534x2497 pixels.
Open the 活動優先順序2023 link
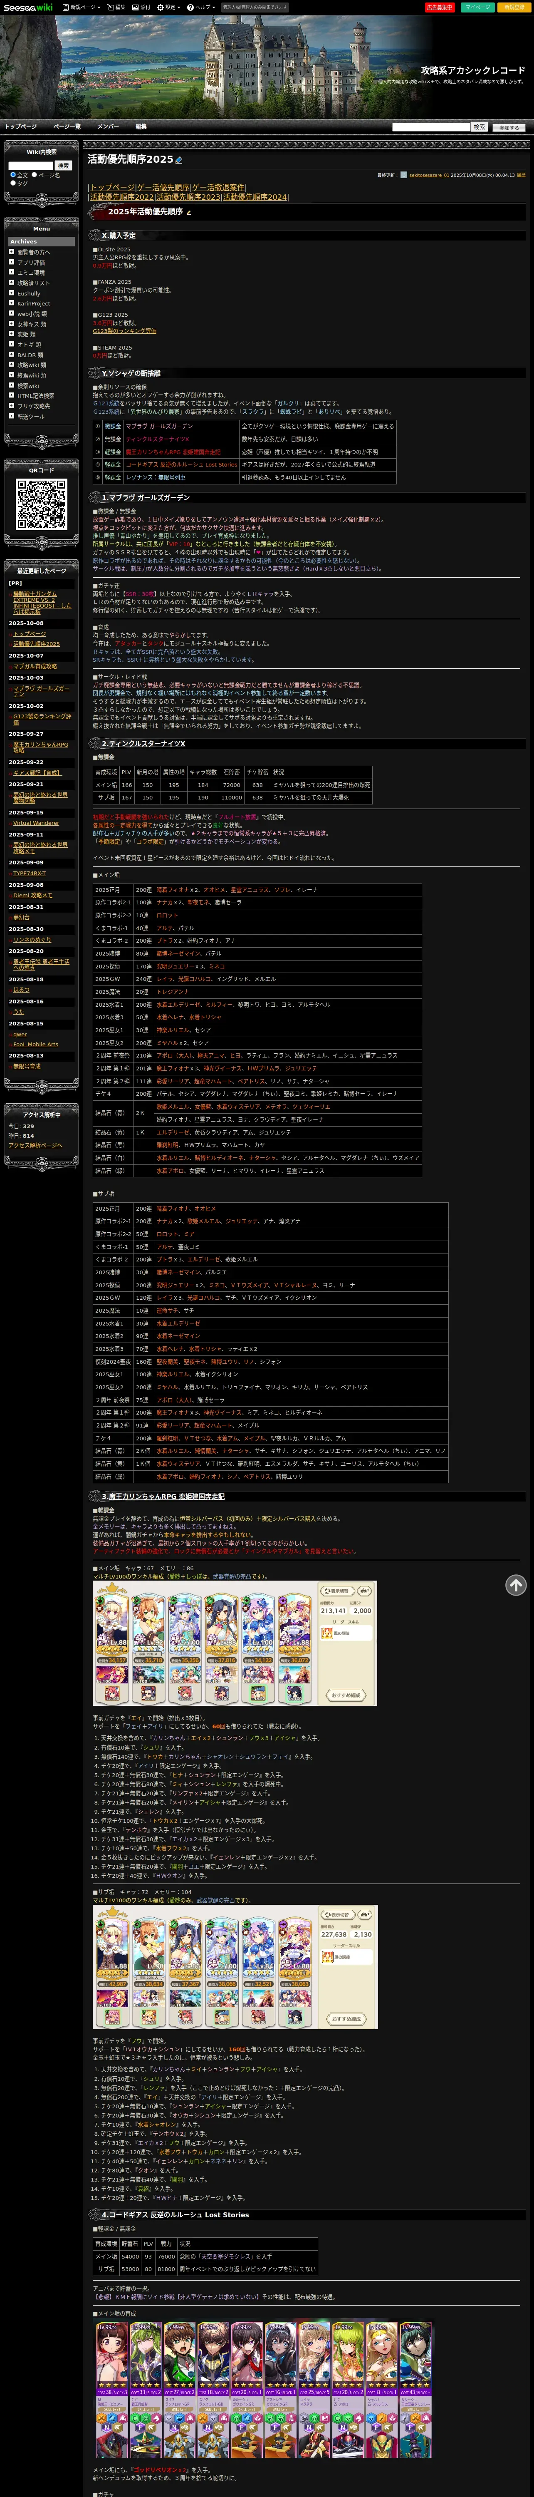point(188,197)
